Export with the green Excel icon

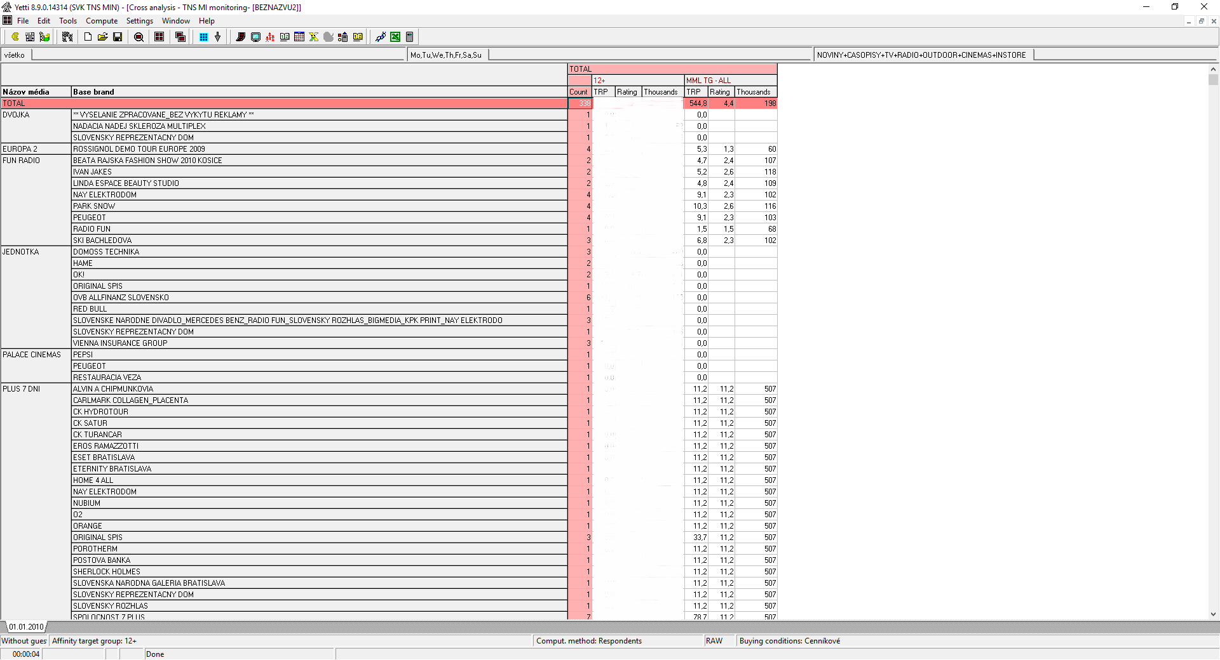(x=395, y=37)
